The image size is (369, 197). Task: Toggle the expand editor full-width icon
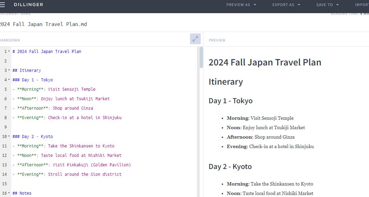[195, 39]
